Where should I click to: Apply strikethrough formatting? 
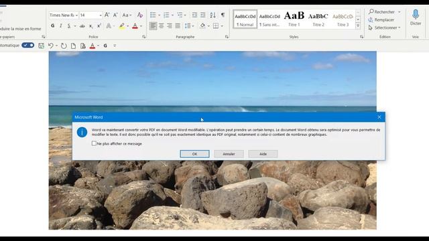[82, 26]
